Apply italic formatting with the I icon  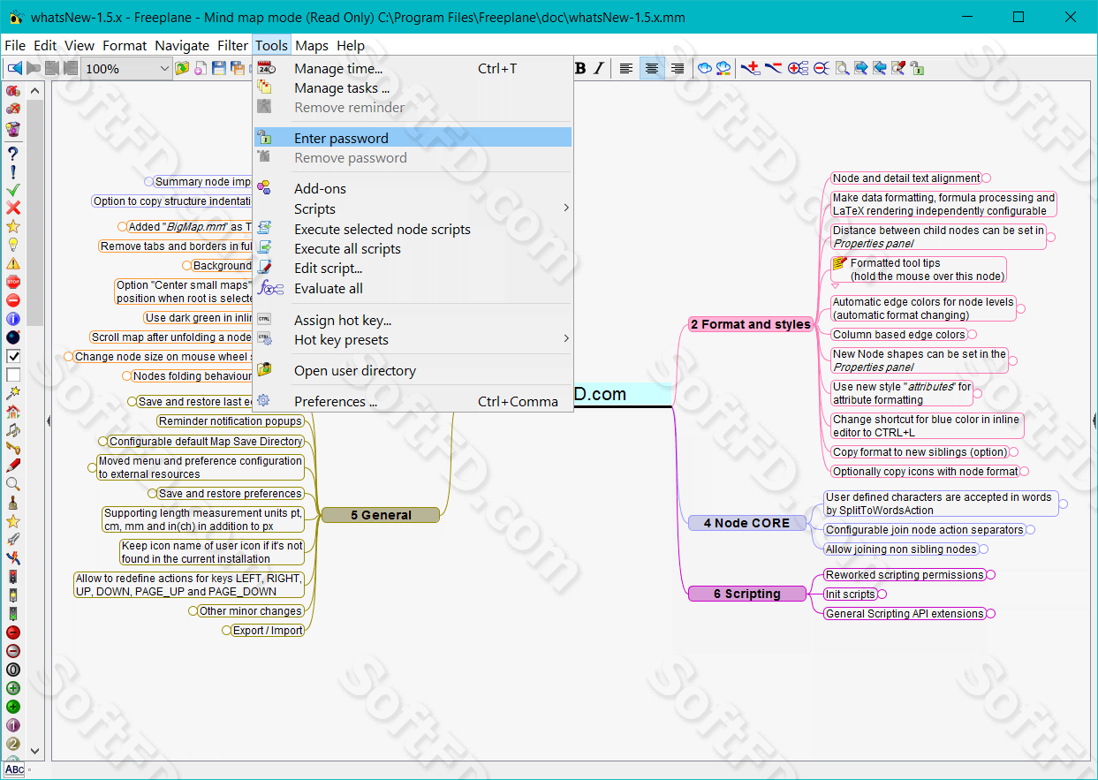[599, 68]
